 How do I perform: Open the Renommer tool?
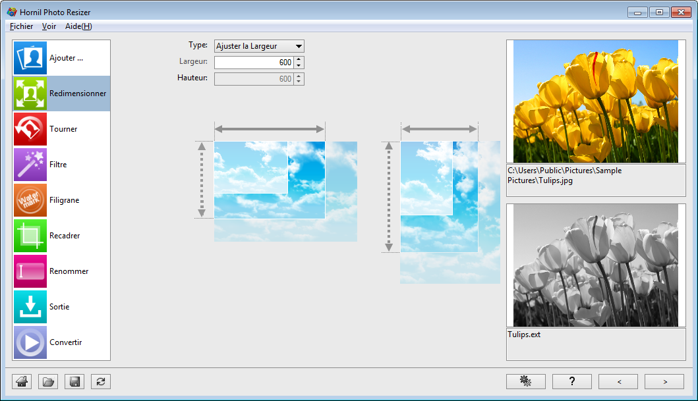click(61, 271)
